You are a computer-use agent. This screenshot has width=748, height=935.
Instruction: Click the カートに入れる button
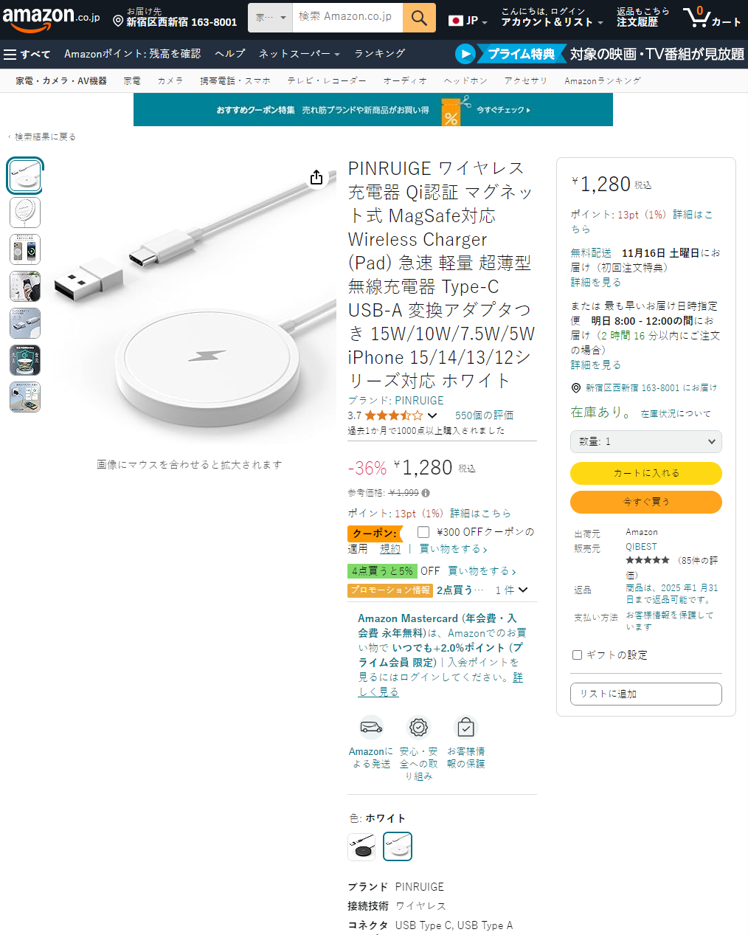pos(646,473)
